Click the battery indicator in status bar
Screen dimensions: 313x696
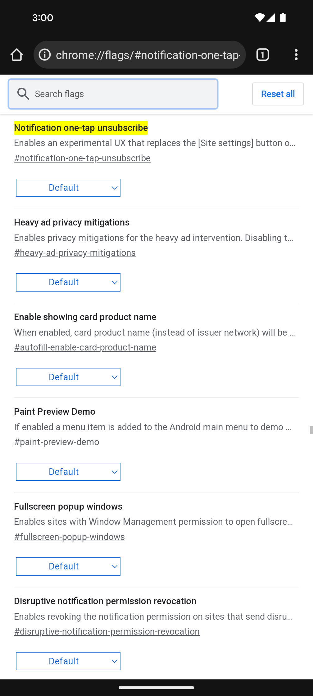(283, 18)
